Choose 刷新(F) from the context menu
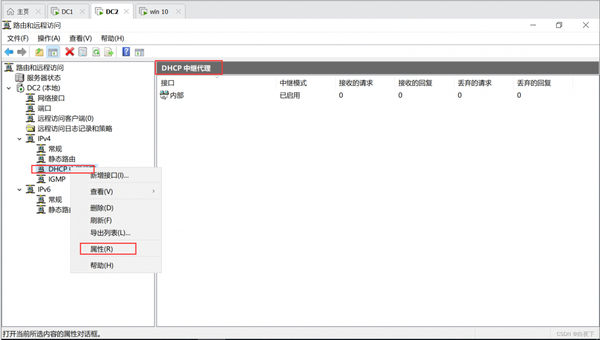The image size is (600, 340). tap(116, 220)
